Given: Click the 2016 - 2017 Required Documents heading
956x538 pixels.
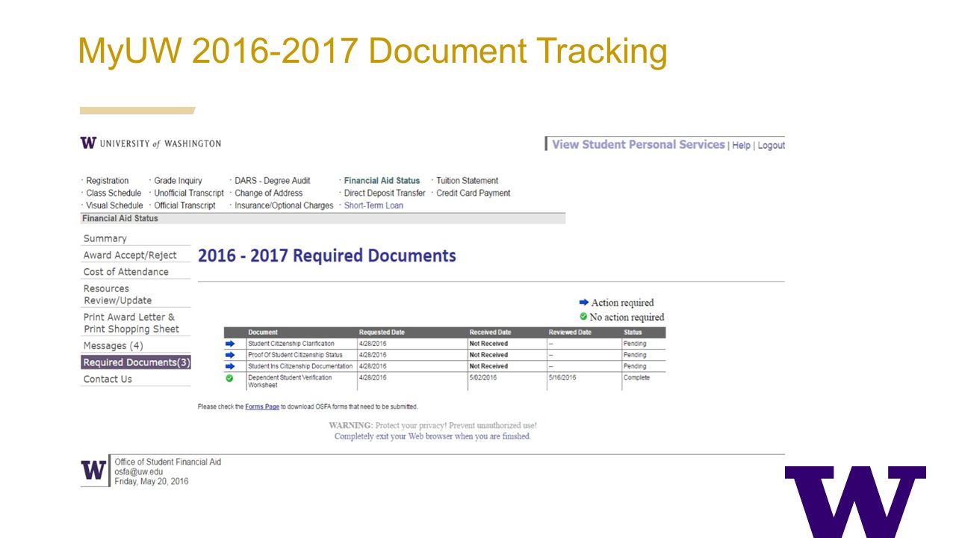Looking at the screenshot, I should [x=327, y=256].
